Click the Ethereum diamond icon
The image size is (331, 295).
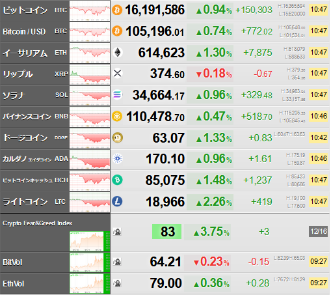118,53
